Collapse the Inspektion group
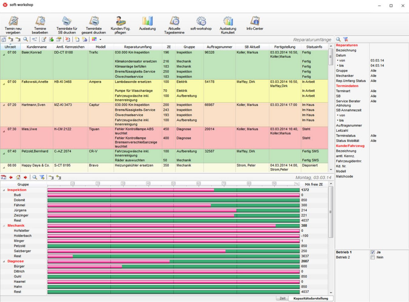Image resolution: width=409 pixels, height=302 pixels. tap(4, 190)
